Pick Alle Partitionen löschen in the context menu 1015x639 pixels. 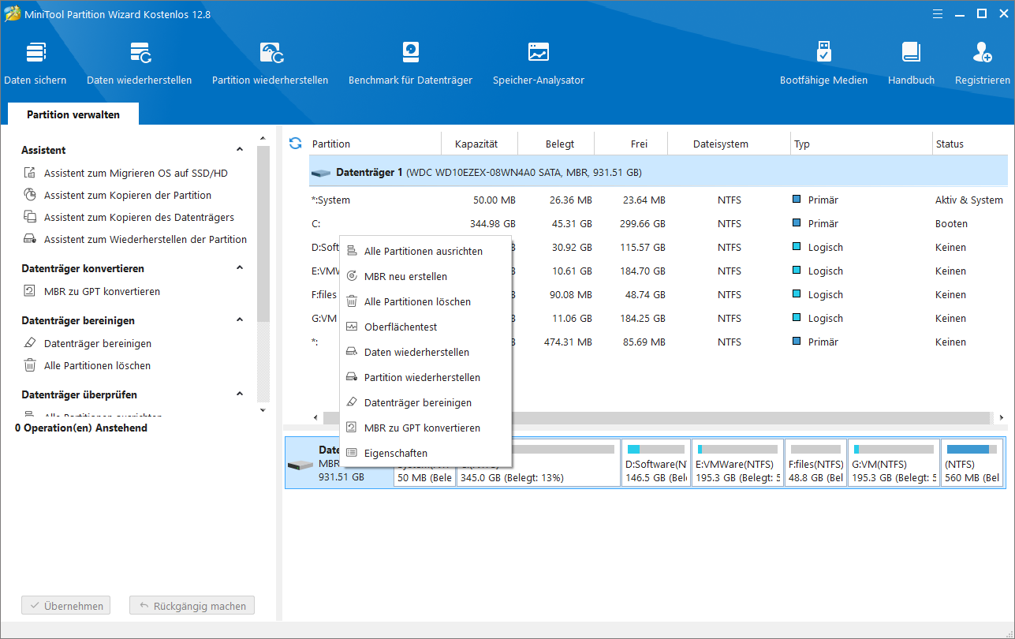point(426,301)
